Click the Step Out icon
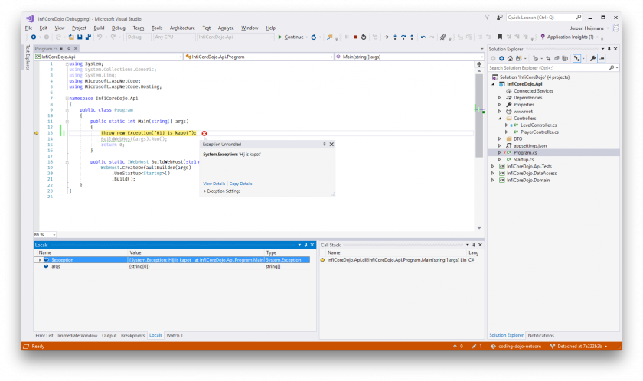Viewport: 643px width, 381px height. [412, 37]
